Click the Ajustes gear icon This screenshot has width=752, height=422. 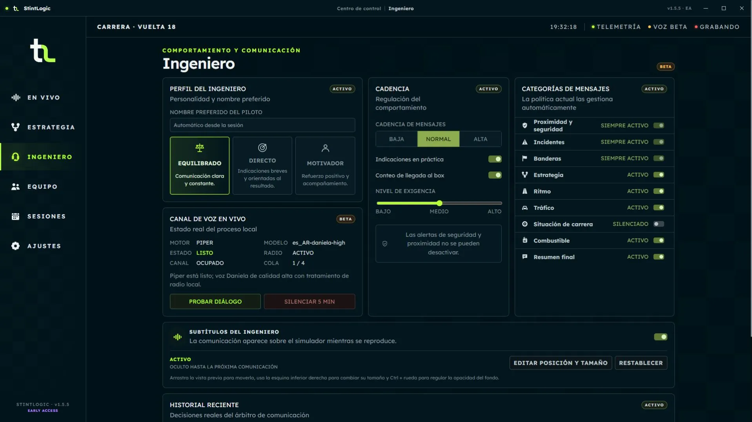click(x=16, y=246)
